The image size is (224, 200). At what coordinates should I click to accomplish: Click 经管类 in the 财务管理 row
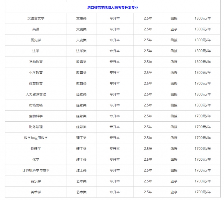(x=81, y=127)
